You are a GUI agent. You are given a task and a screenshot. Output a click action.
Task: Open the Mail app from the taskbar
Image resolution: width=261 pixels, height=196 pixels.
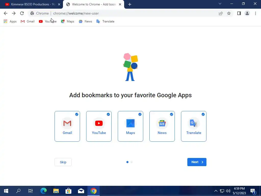tap(81, 191)
